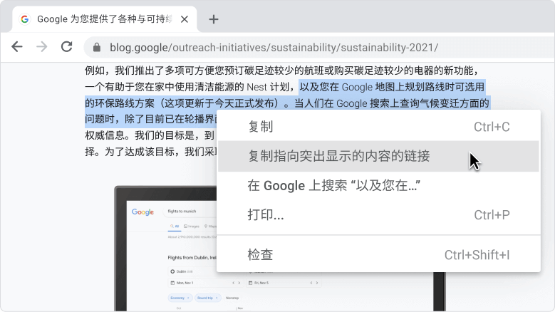
Task: Click the calendar icon beside Mon, Nov 1
Action: pyautogui.click(x=172, y=283)
